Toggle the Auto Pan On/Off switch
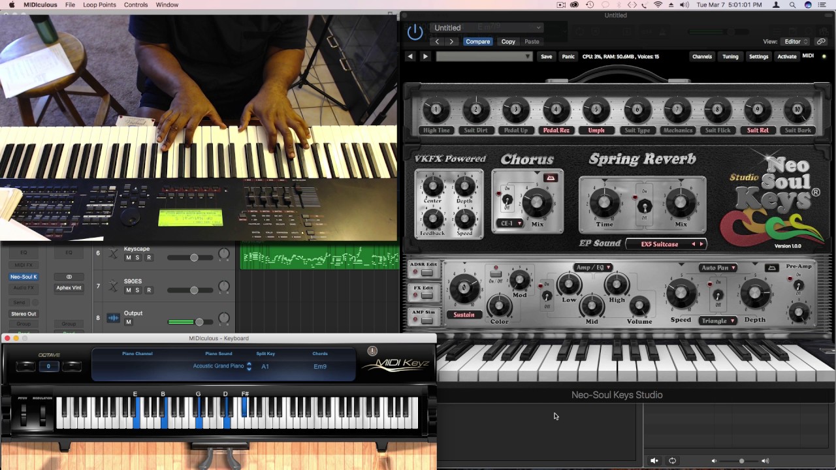Screen dimensions: 836x470 [717, 295]
